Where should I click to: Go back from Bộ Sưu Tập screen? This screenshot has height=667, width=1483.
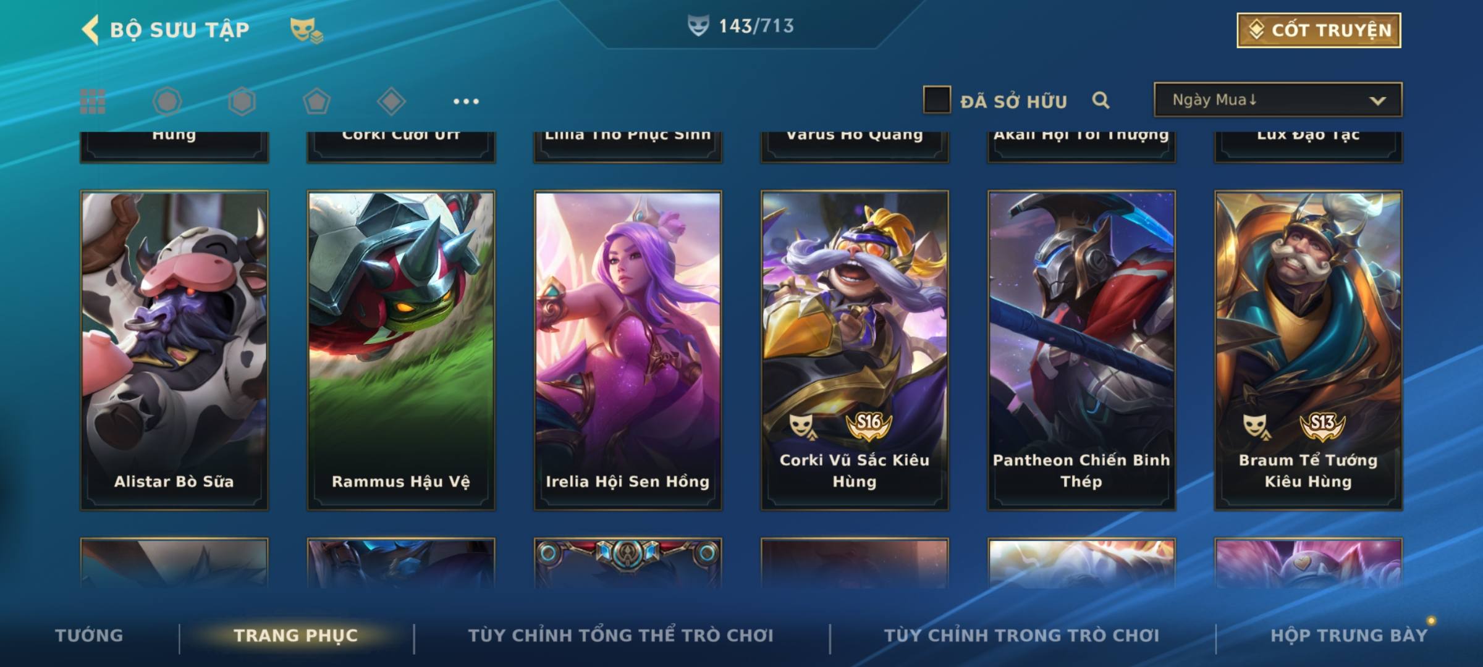pos(90,30)
